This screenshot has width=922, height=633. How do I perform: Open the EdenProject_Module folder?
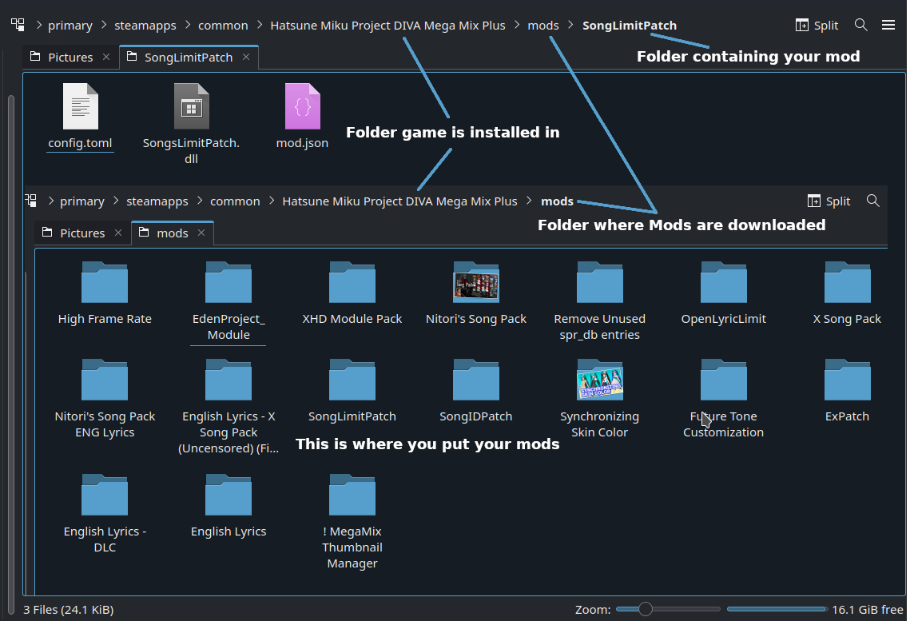229,282
